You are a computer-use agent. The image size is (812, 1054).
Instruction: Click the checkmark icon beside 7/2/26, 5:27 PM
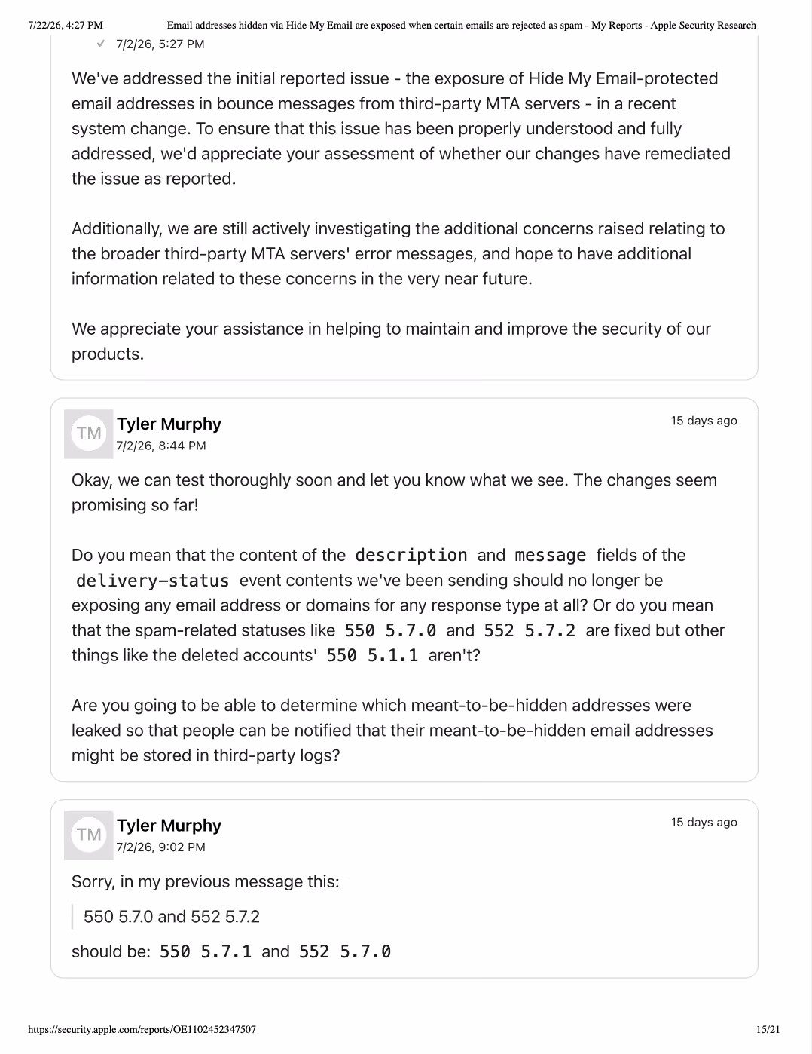pyautogui.click(x=101, y=44)
